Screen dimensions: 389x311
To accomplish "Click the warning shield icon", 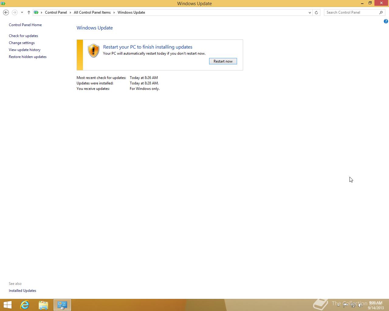I will 94,51.
